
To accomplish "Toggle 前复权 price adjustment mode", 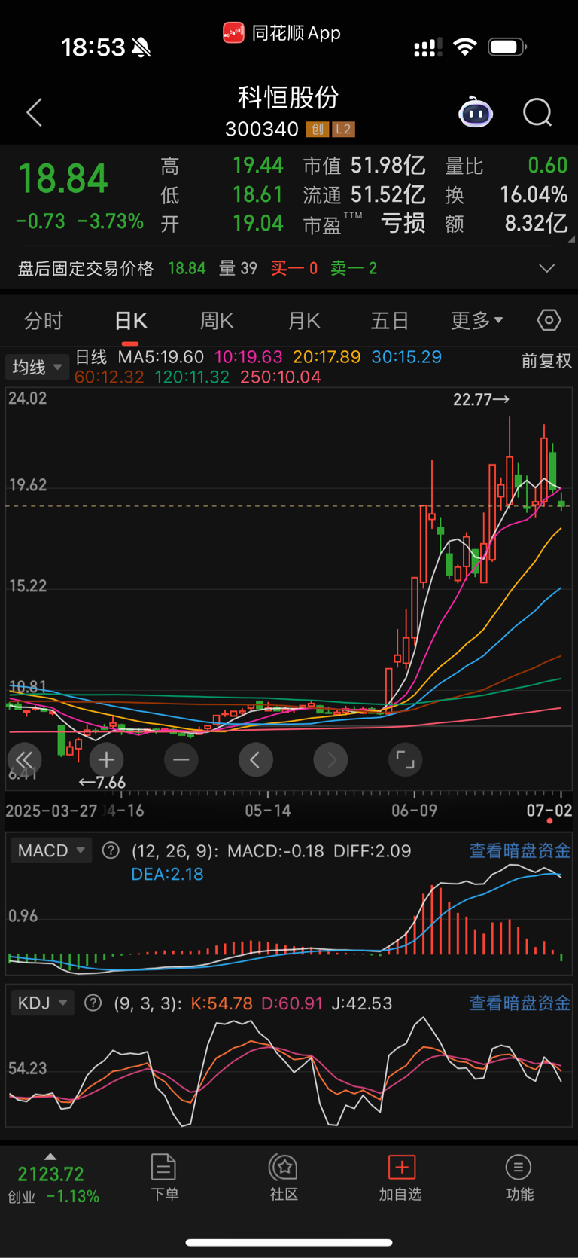I will click(x=546, y=361).
